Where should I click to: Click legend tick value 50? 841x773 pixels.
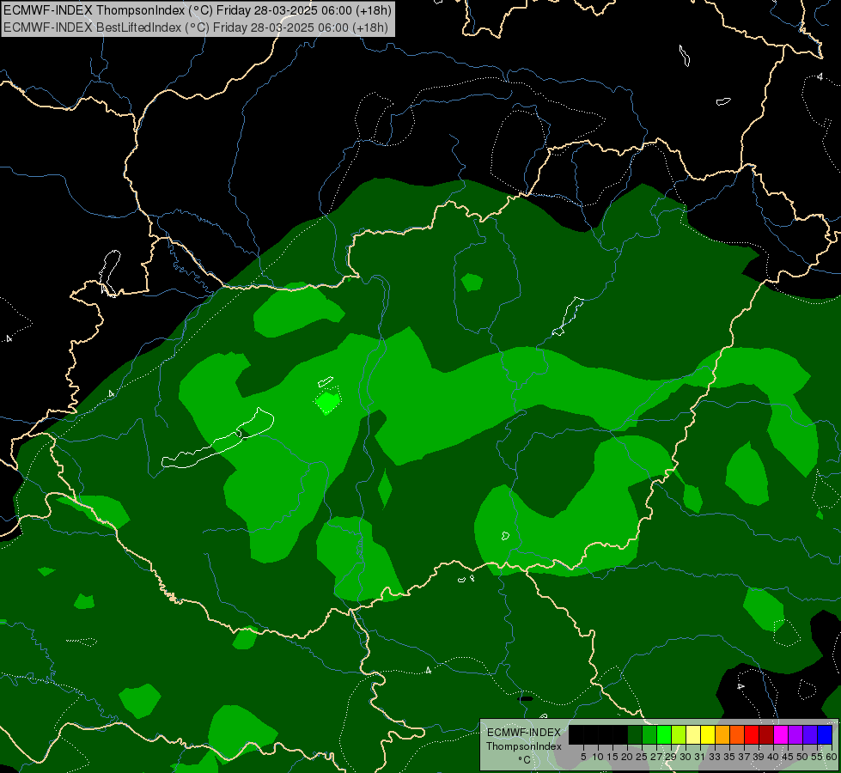pos(801,757)
